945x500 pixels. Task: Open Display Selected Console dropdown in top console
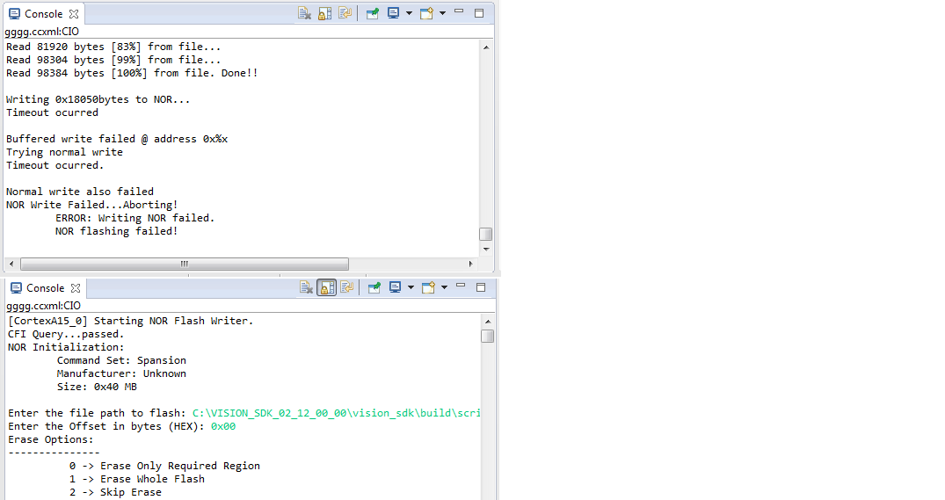click(x=410, y=13)
